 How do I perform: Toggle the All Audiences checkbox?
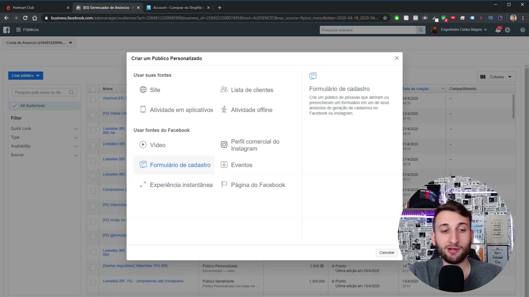pos(14,106)
